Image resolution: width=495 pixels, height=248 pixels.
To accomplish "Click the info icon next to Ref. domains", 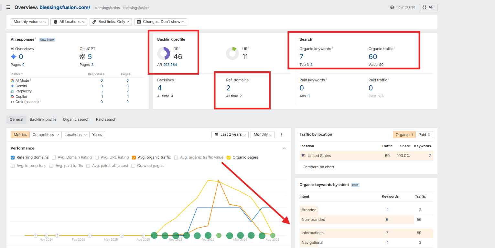I will (x=250, y=79).
